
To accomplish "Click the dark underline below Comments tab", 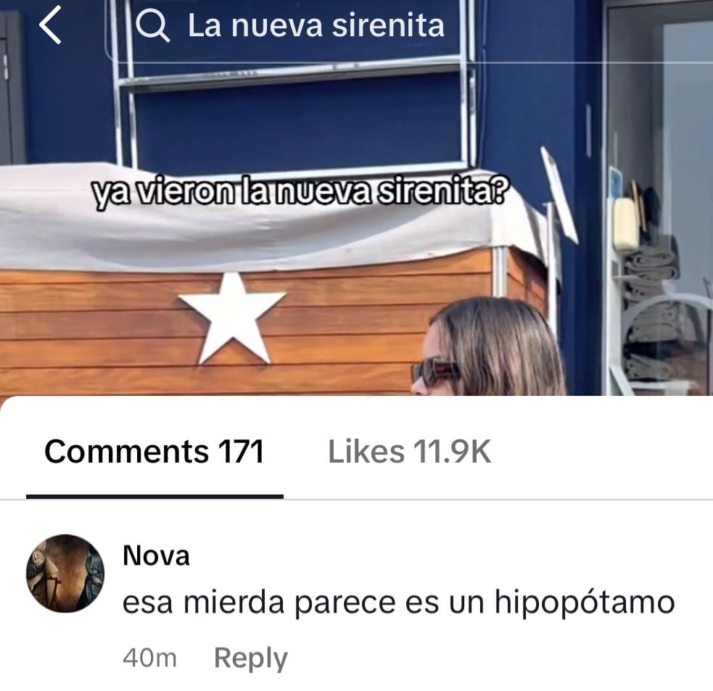I will point(154,497).
